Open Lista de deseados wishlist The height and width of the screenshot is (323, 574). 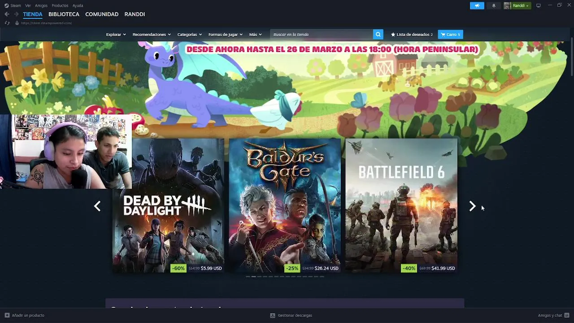412,35
